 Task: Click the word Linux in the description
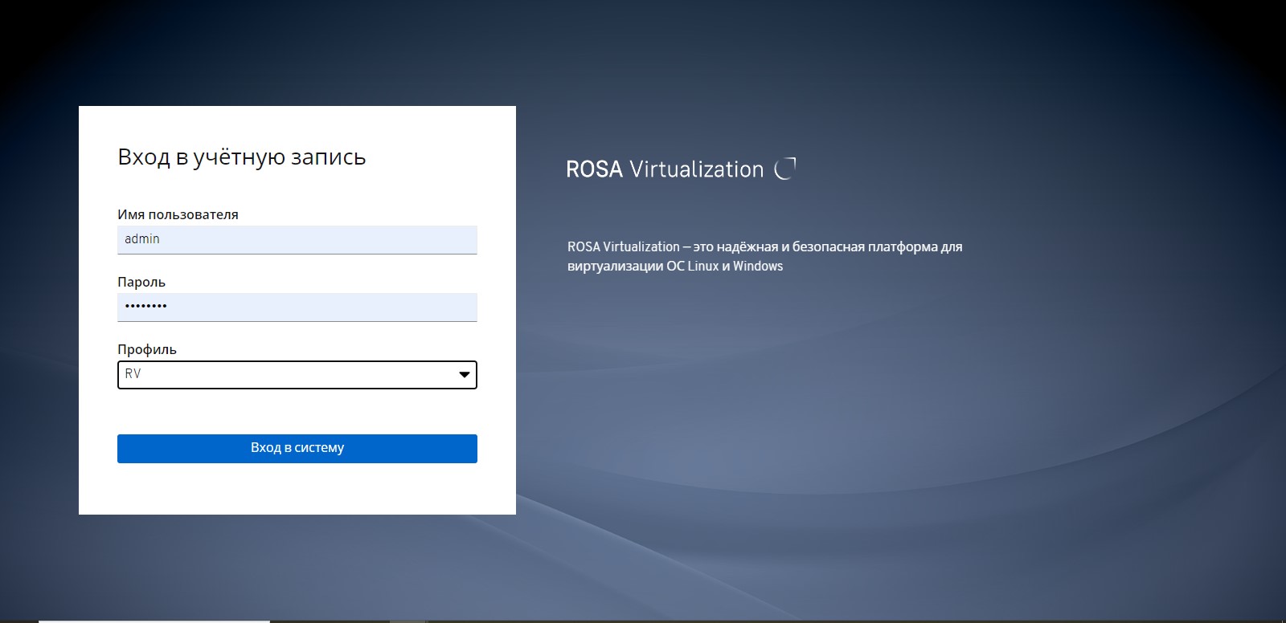(x=702, y=266)
